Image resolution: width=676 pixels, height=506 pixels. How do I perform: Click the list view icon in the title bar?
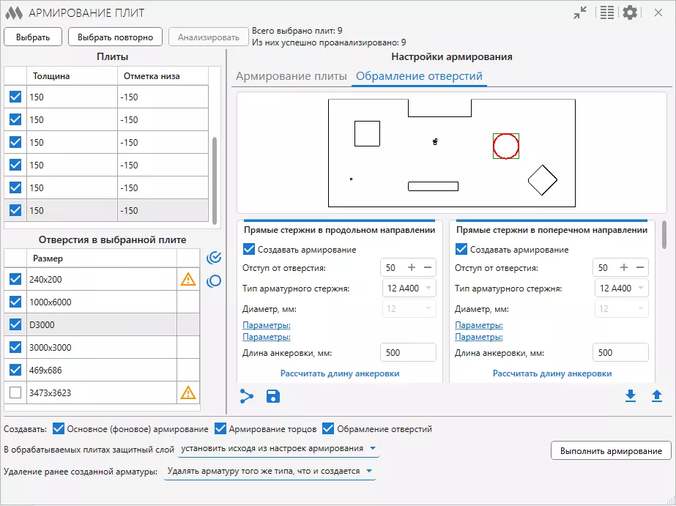click(606, 12)
